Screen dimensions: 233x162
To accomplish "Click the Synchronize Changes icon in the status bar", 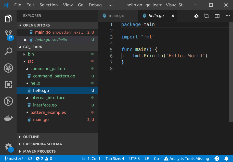I will tap(30, 158).
